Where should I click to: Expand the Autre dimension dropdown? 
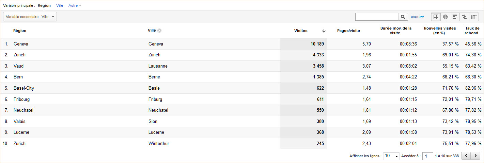point(75,5)
